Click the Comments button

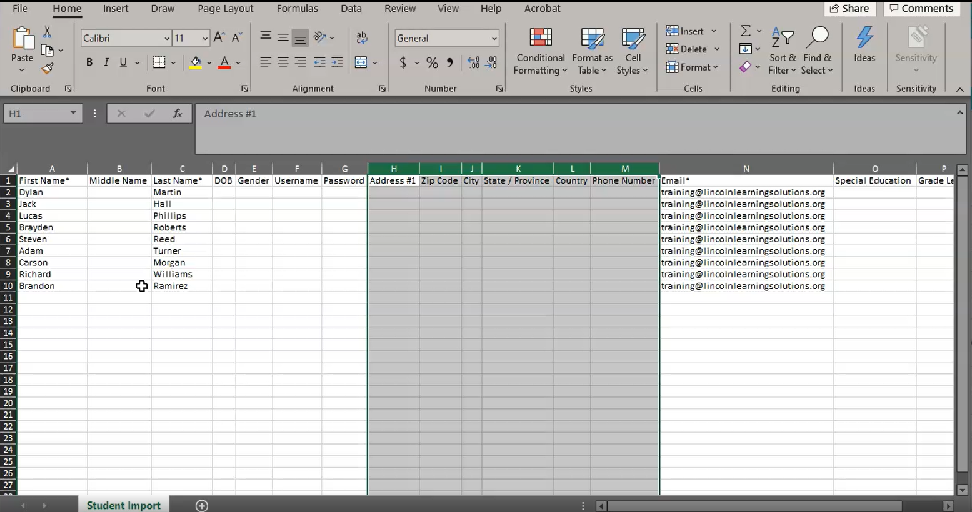click(x=921, y=9)
